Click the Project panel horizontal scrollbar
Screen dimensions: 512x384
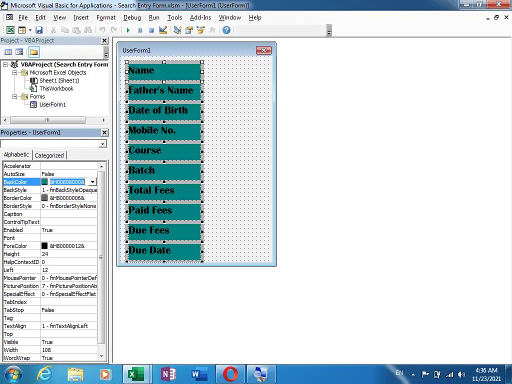47,120
